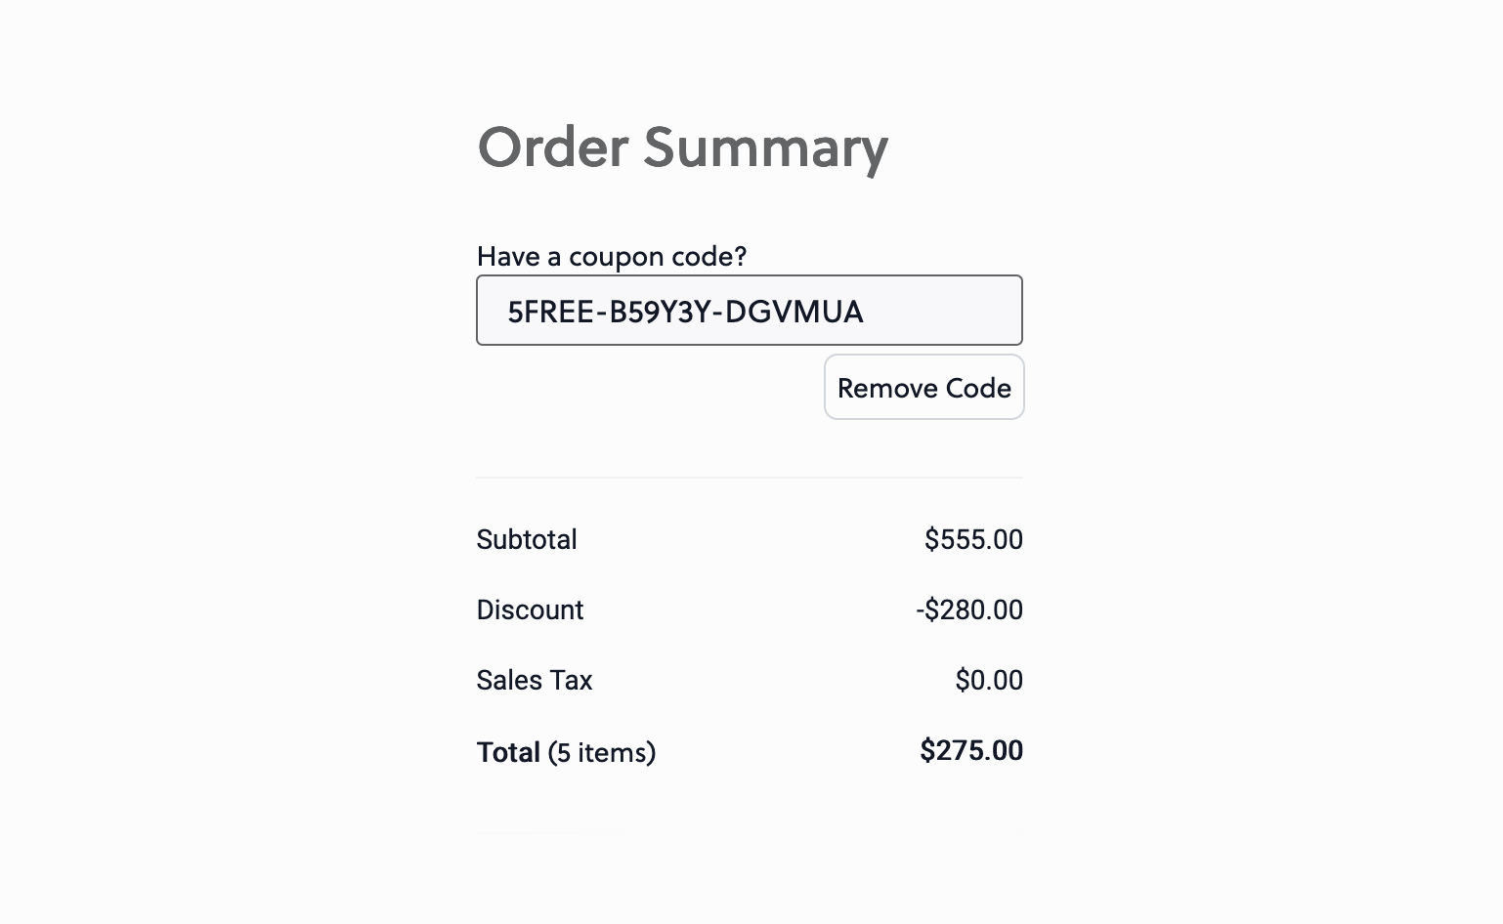Click the divider line above Subtotal

[749, 478]
